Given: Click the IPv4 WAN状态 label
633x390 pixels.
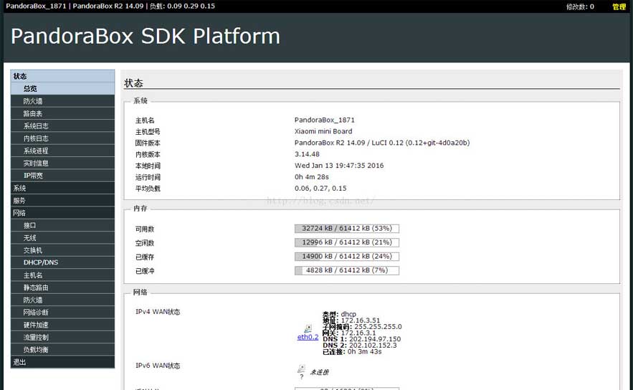Looking at the screenshot, I should (158, 312).
